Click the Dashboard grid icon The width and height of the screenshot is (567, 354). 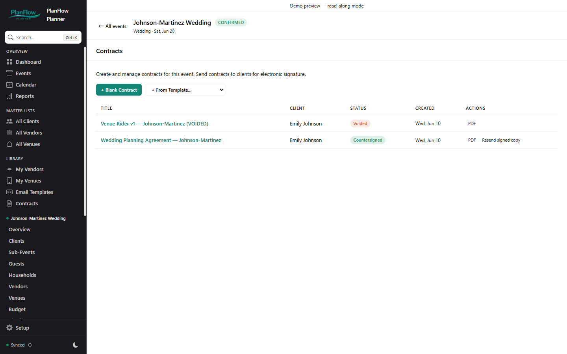tap(9, 62)
